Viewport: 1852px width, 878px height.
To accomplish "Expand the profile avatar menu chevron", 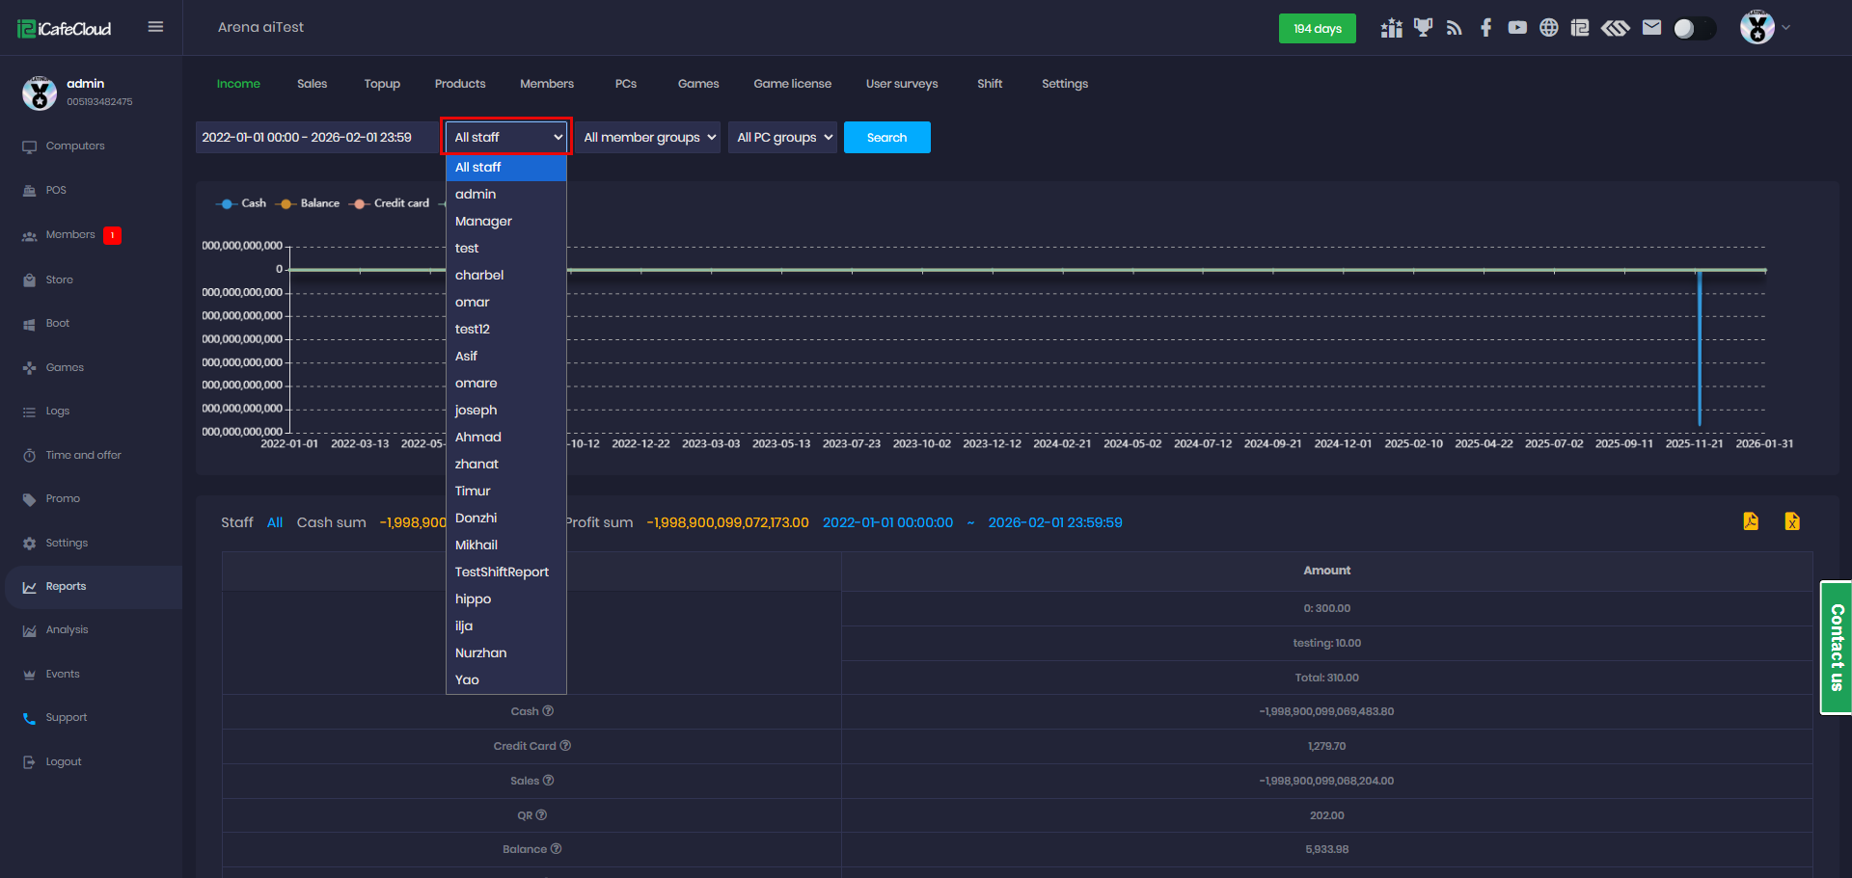I will tap(1786, 28).
